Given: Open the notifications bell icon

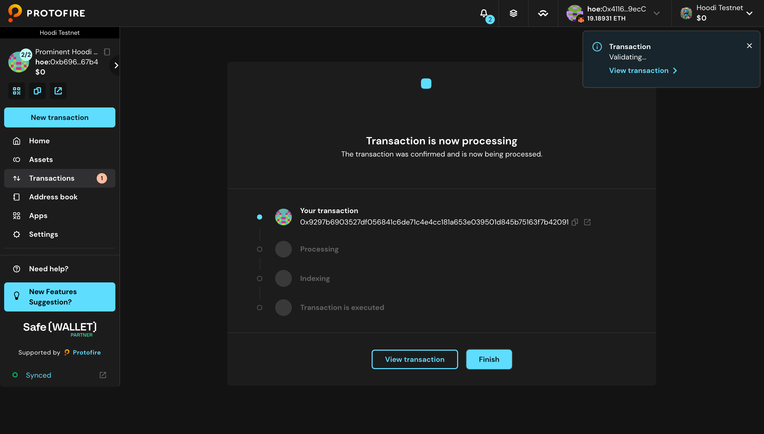Looking at the screenshot, I should [484, 13].
